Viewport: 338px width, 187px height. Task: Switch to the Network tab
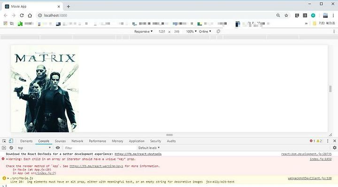tap(77, 141)
